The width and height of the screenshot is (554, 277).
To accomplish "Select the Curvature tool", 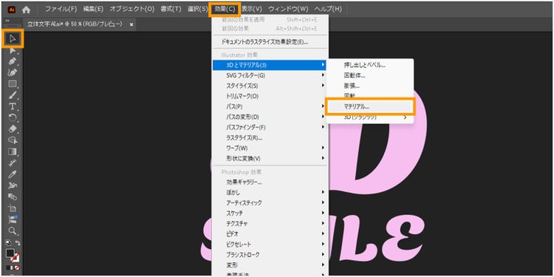I will click(13, 73).
